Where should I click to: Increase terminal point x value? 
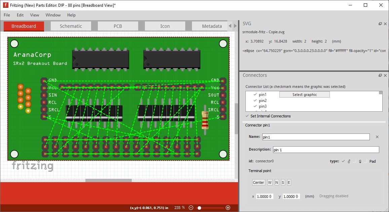point(270,195)
